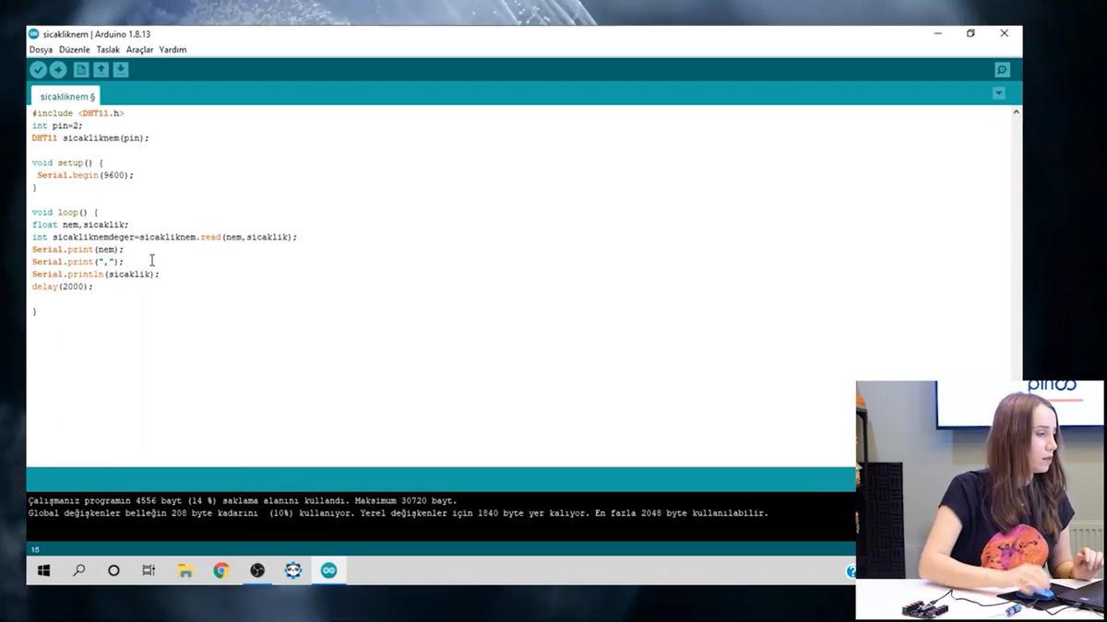Click the editor scrollbar up arrow
The width and height of the screenshot is (1107, 622).
[1016, 112]
